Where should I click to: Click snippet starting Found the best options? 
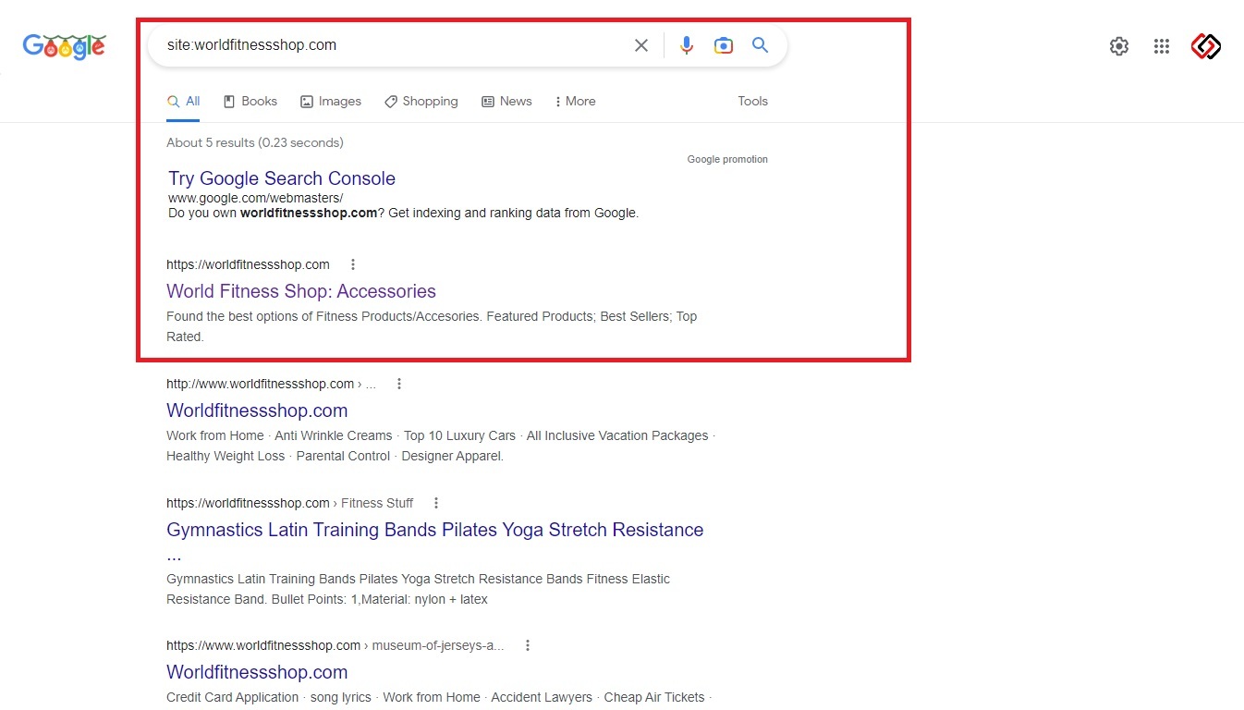coord(432,326)
